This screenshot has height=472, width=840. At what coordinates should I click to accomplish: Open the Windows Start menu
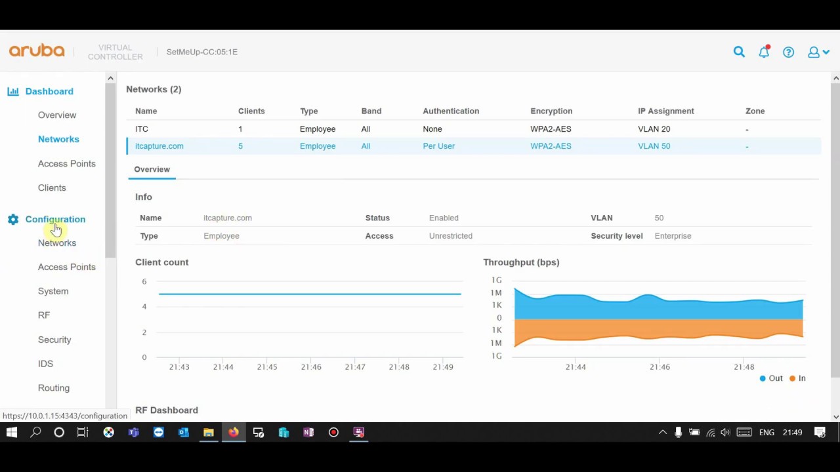click(11, 432)
